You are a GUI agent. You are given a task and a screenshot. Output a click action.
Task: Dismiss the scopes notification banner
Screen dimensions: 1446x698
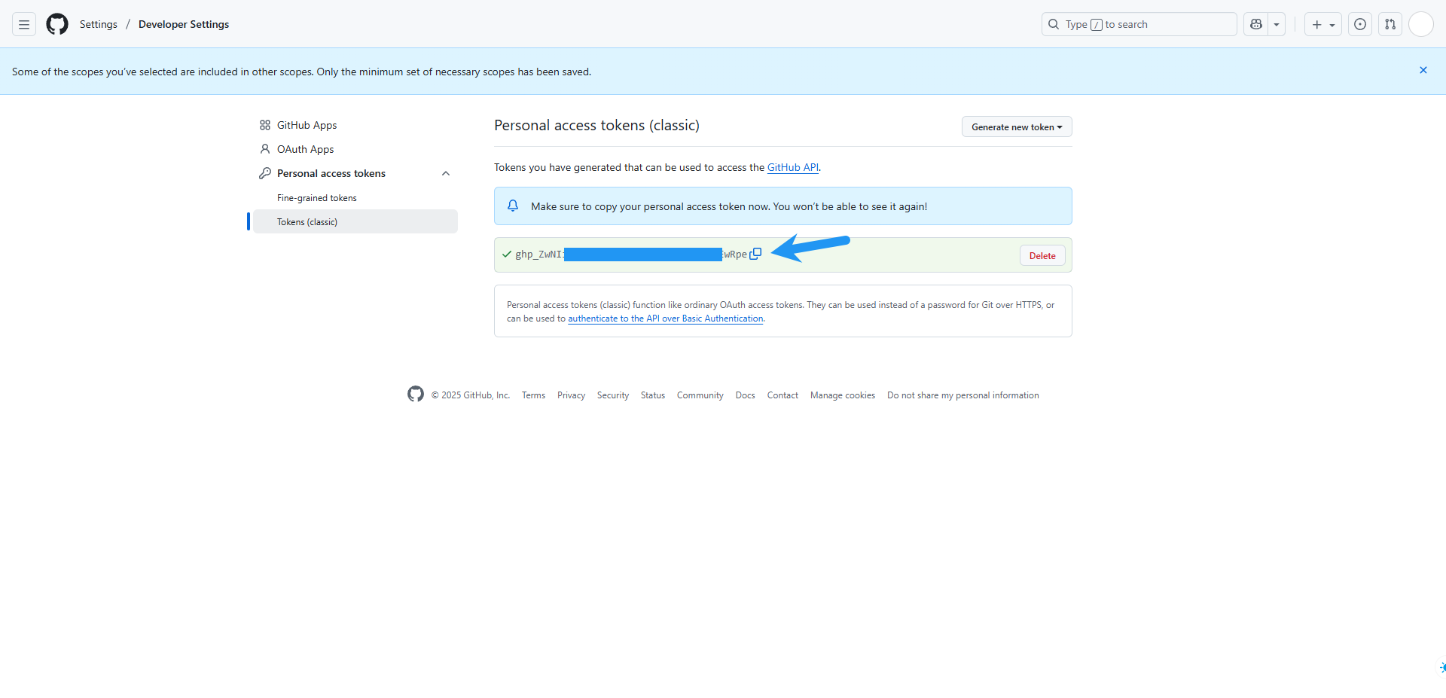(x=1423, y=70)
